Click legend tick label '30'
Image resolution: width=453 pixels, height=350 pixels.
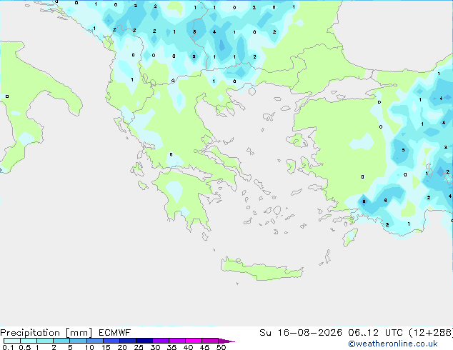pos(155,347)
